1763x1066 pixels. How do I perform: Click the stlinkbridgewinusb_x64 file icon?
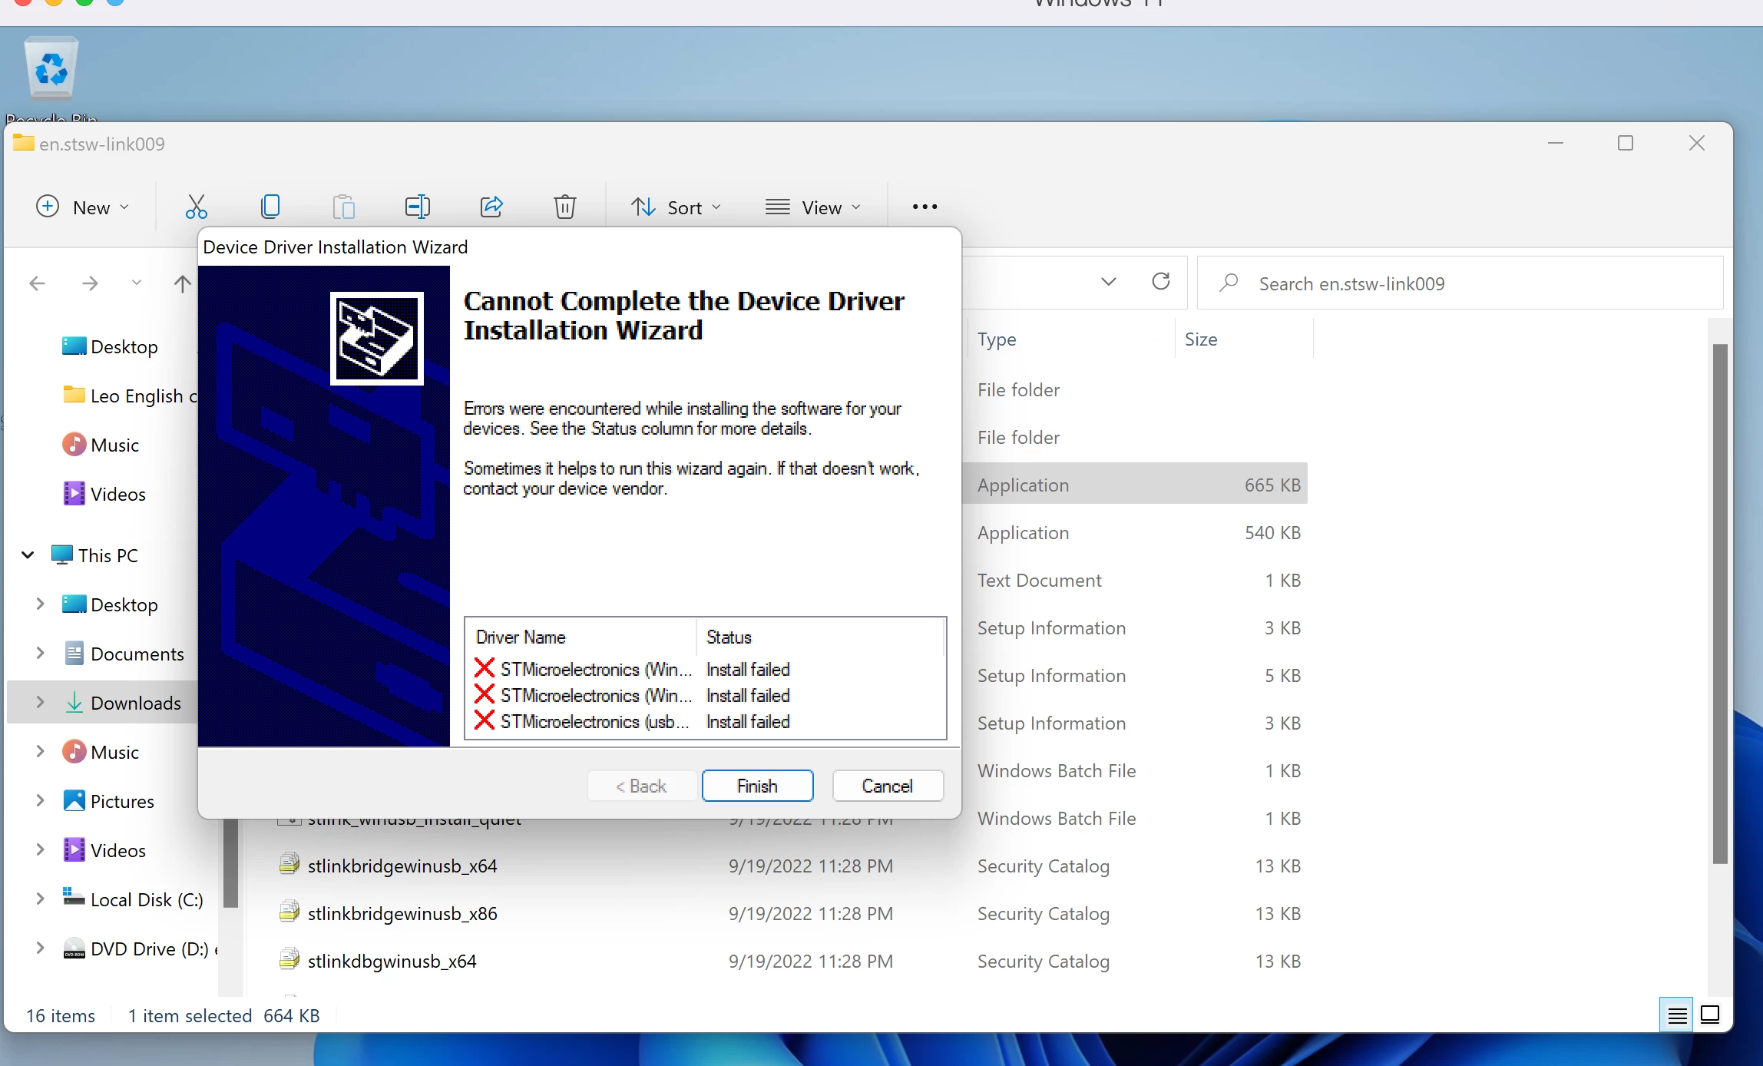click(x=289, y=865)
